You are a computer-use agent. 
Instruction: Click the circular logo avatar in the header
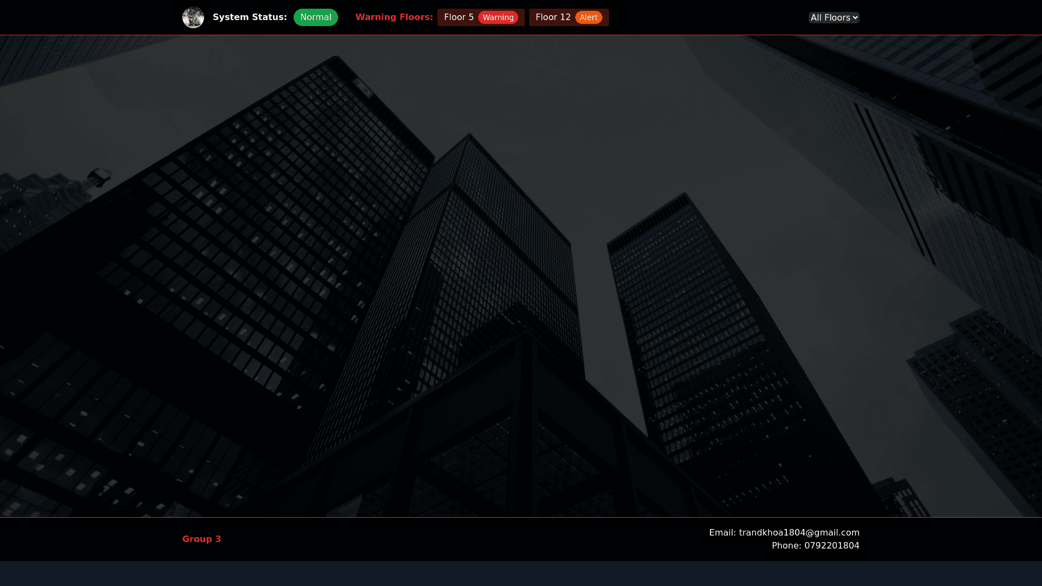(193, 17)
